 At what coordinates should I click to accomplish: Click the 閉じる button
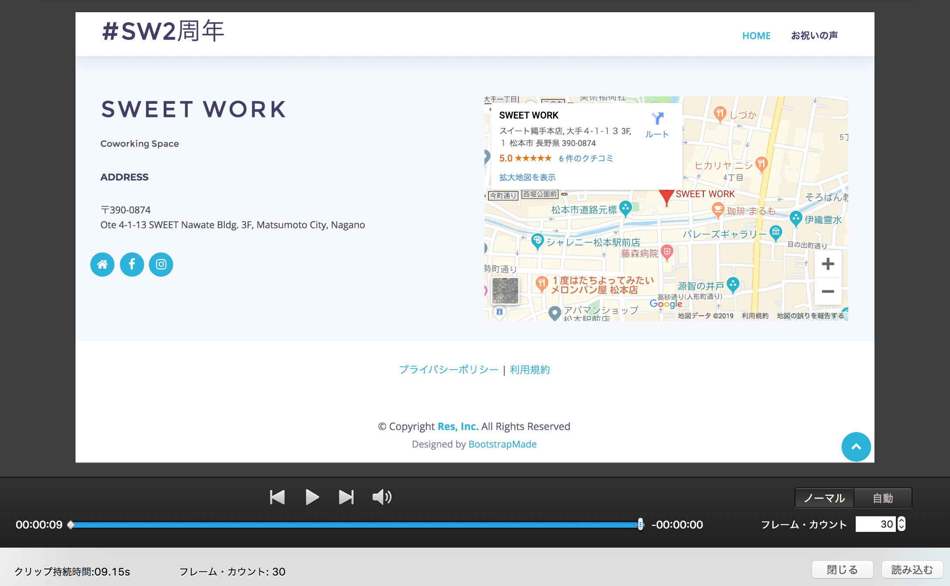(842, 569)
